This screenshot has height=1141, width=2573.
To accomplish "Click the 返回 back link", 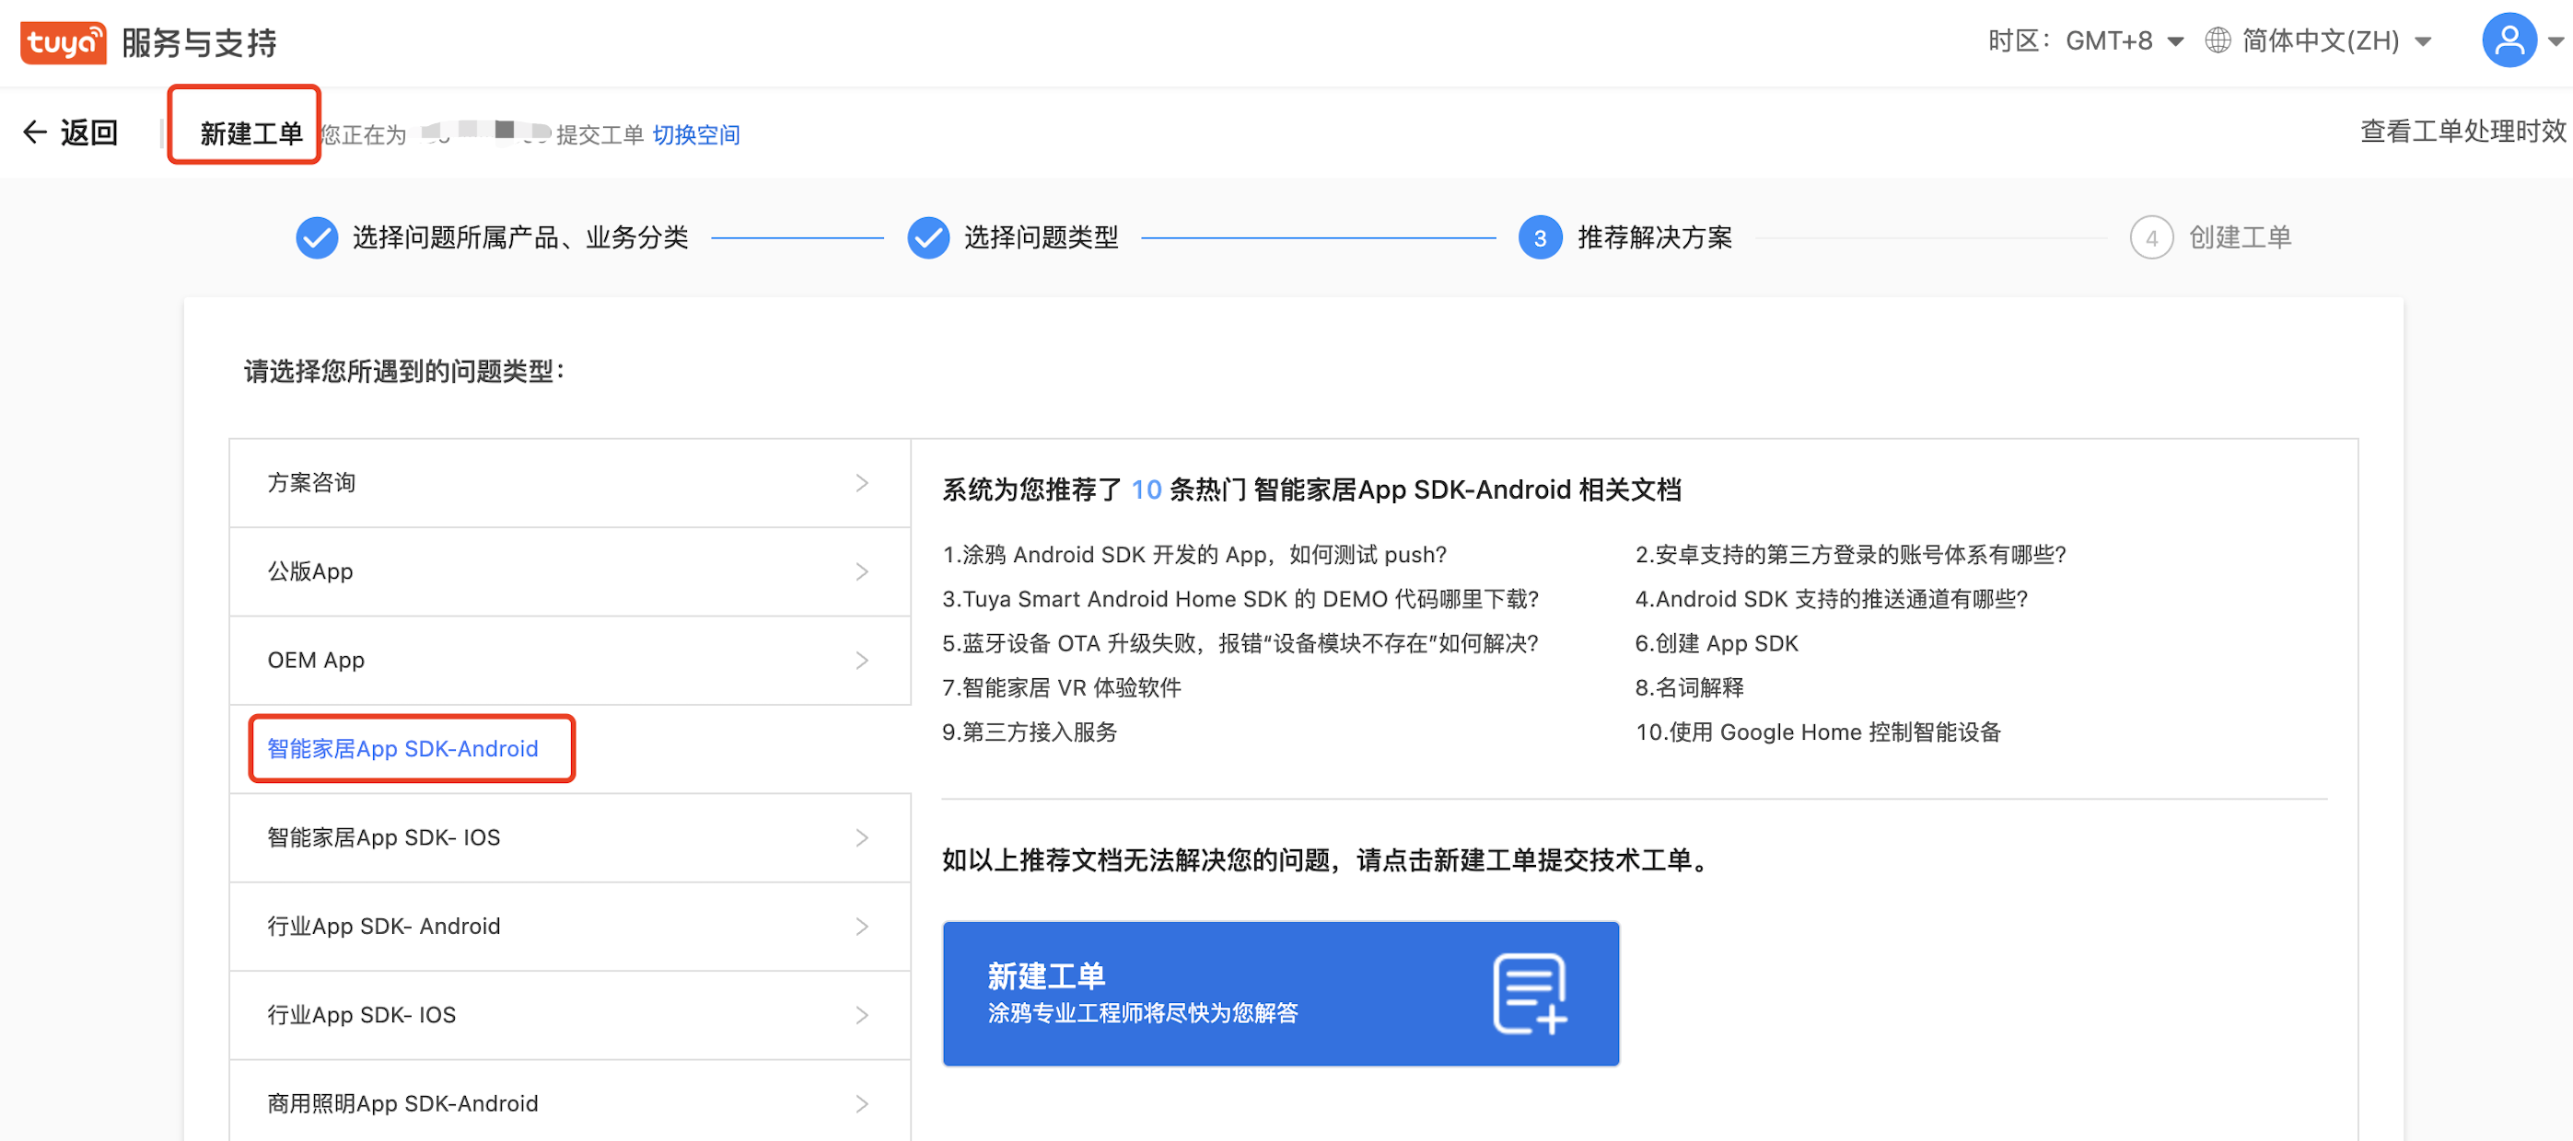I will point(89,133).
